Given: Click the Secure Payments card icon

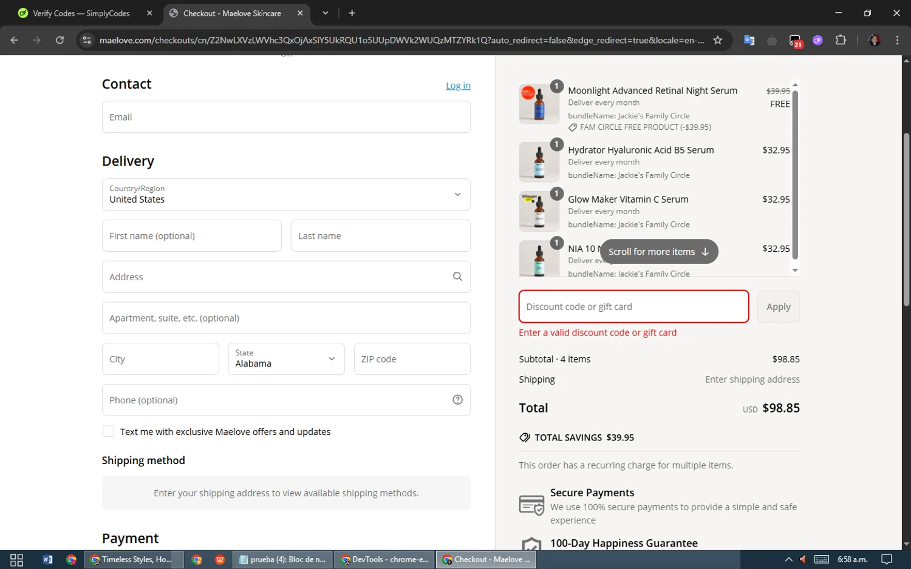Looking at the screenshot, I should pyautogui.click(x=531, y=505).
